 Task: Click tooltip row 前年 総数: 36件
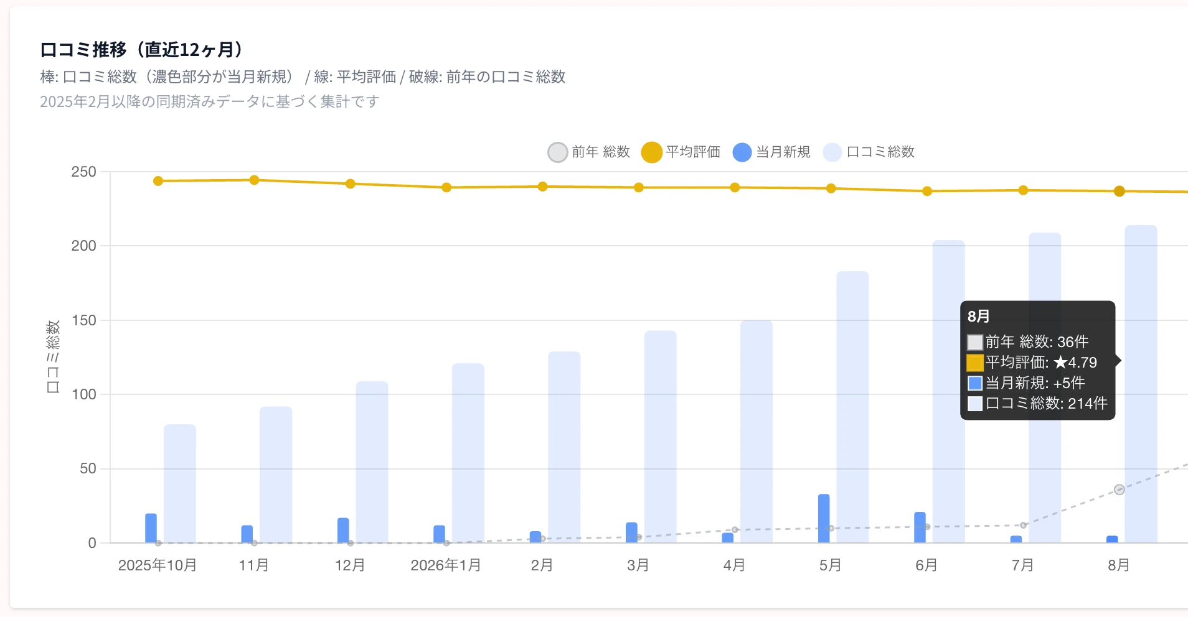[x=1028, y=342]
